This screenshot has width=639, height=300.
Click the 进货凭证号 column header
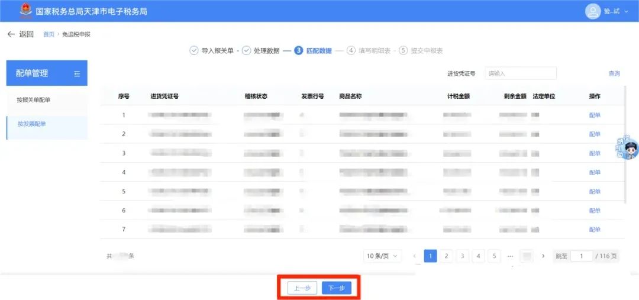click(164, 96)
